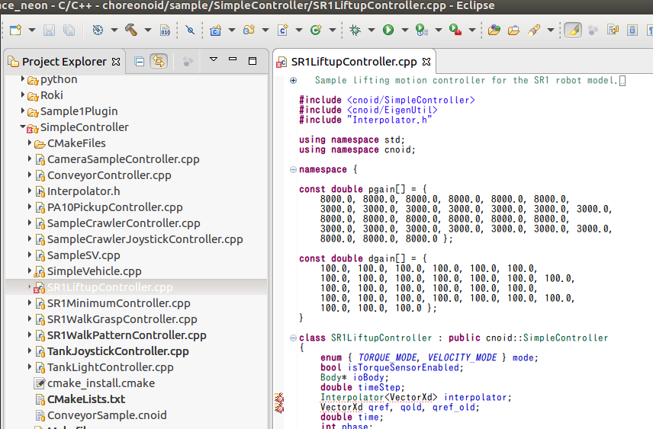
Task: Select Interpolator.h in Project Explorer
Action: [83, 191]
